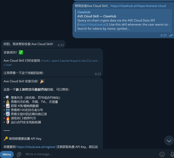Open the bot Menu button
This screenshot has height=158, width=174.
[7, 154]
